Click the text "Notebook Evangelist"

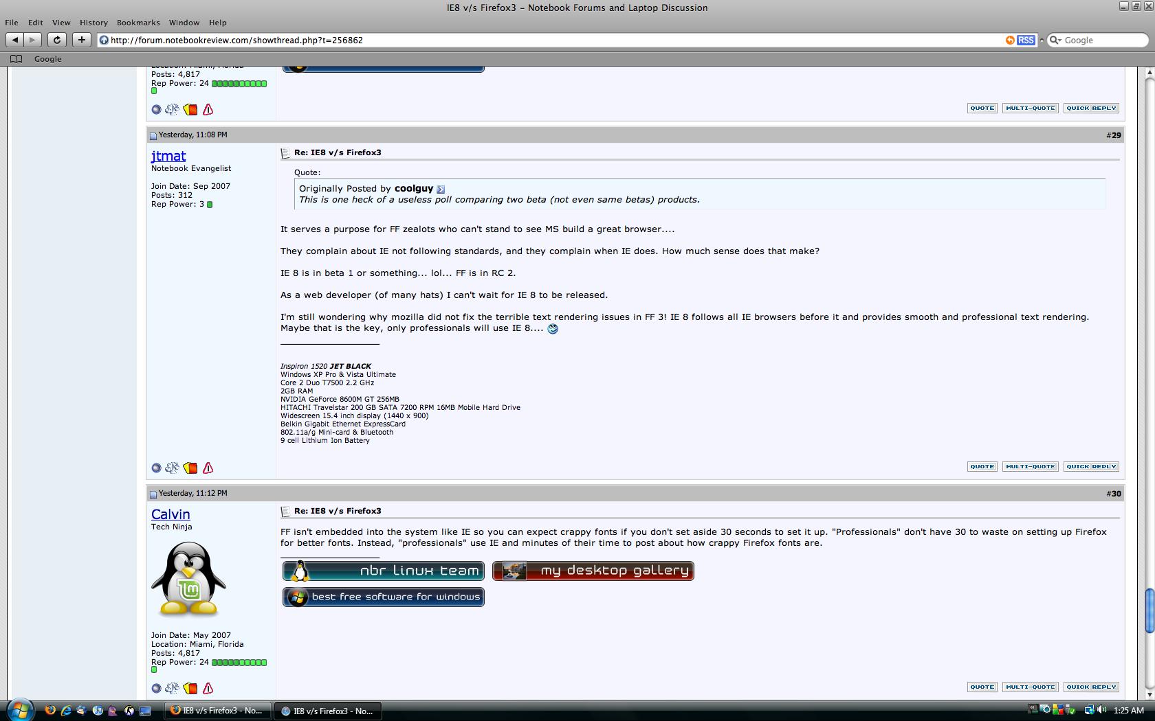pyautogui.click(x=191, y=168)
